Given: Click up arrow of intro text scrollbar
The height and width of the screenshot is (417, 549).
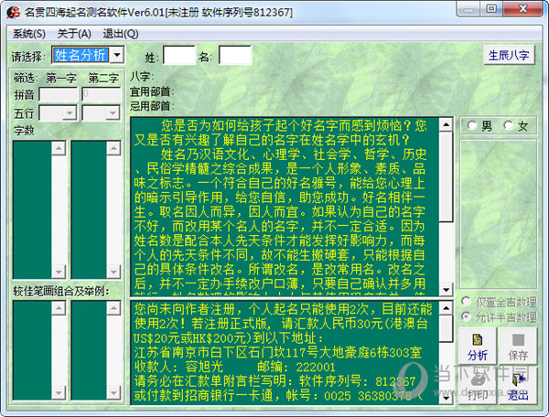Looking at the screenshot, I should tap(447, 124).
